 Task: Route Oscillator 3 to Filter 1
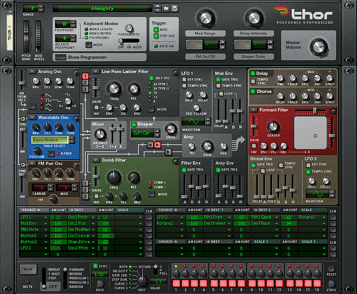(x=85, y=89)
